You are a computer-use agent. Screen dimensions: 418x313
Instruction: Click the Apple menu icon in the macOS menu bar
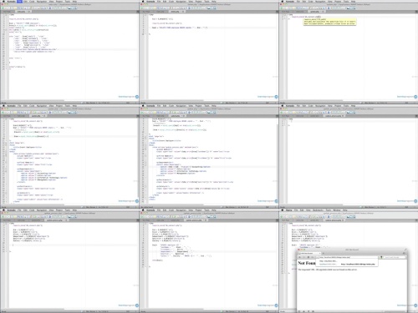(3, 2)
